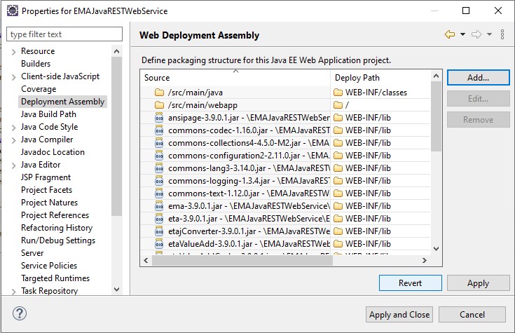Open Project References page
The image size is (515, 333).
(x=55, y=215)
